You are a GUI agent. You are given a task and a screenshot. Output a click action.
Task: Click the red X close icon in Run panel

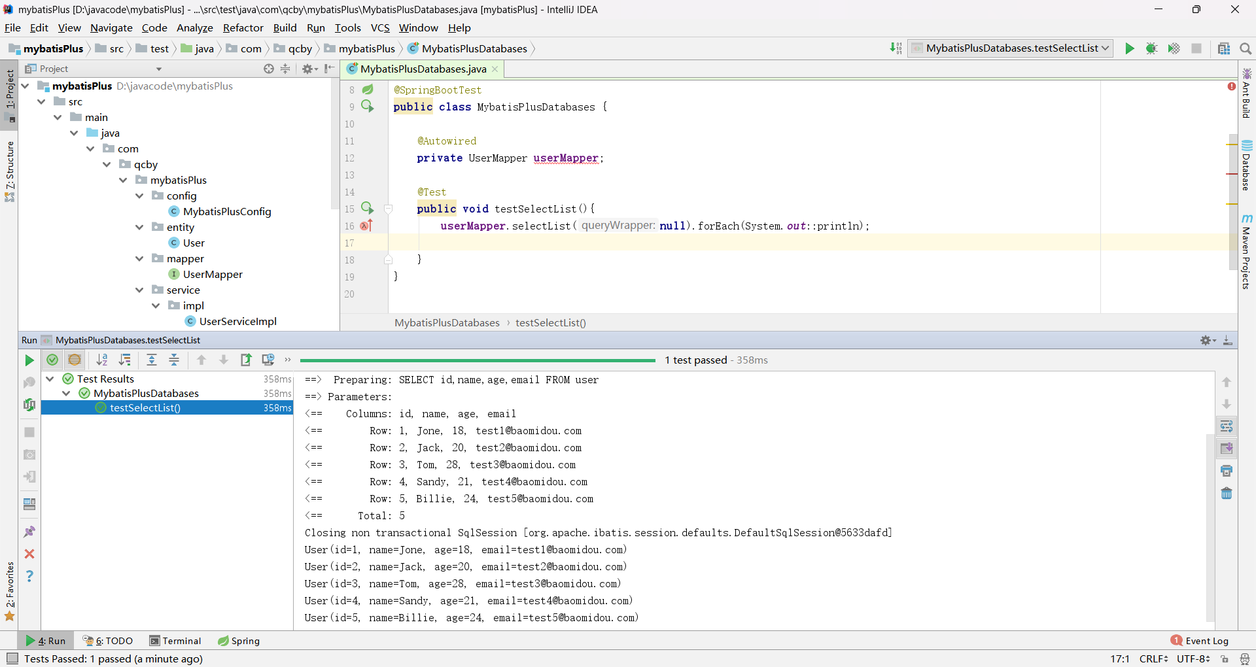[x=29, y=554]
